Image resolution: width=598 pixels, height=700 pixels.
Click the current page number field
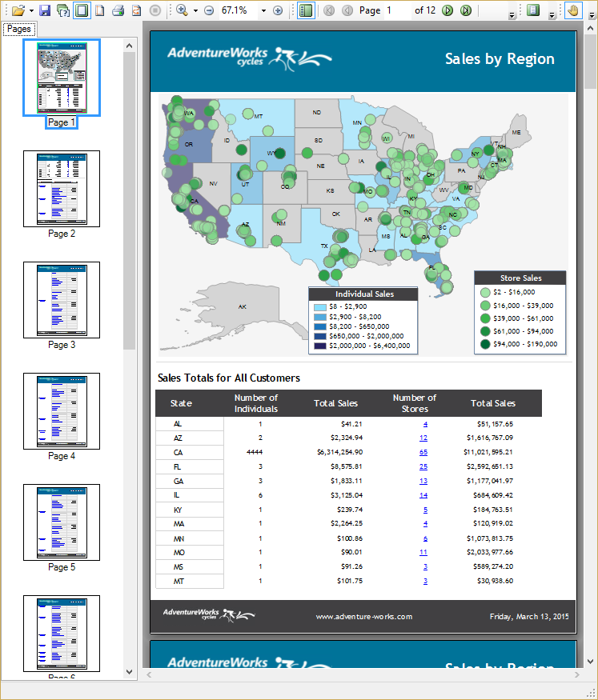[398, 10]
